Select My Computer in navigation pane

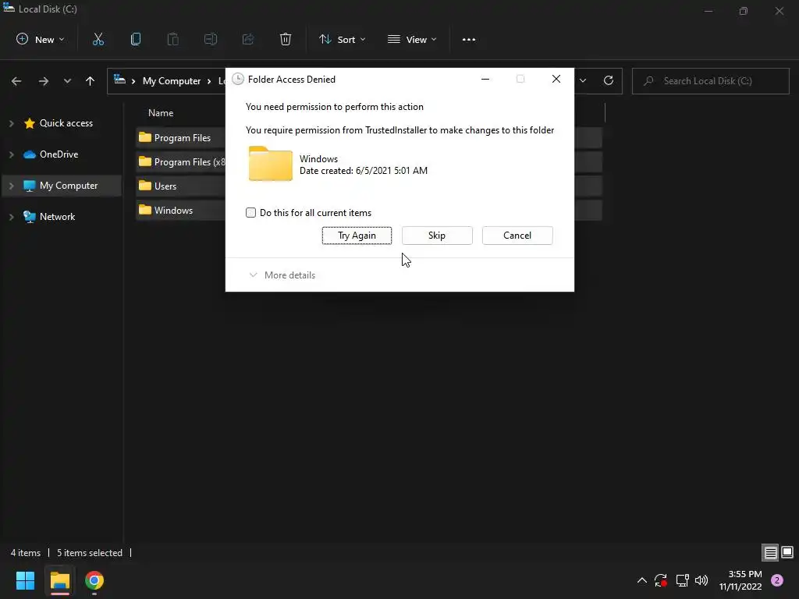click(x=69, y=186)
